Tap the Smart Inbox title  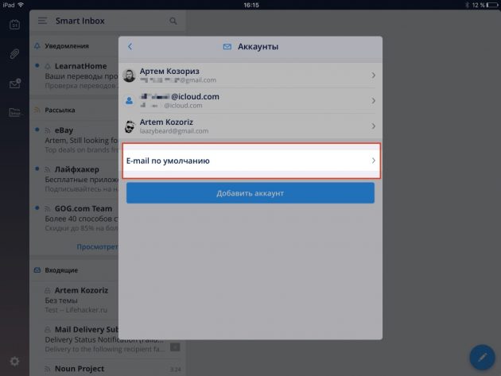80,21
